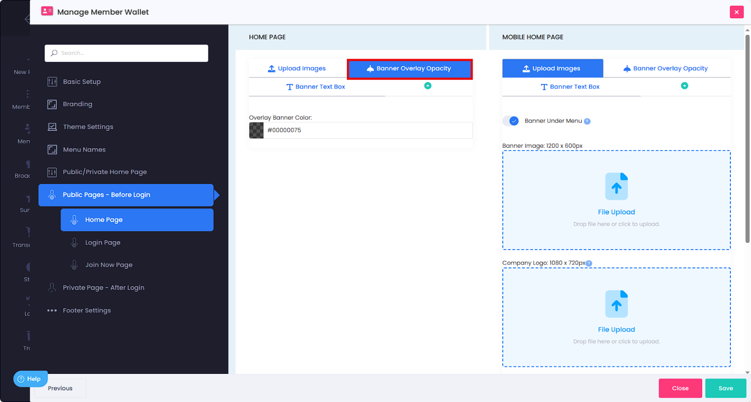Collapse the Public Pages - Before Login section

click(126, 195)
